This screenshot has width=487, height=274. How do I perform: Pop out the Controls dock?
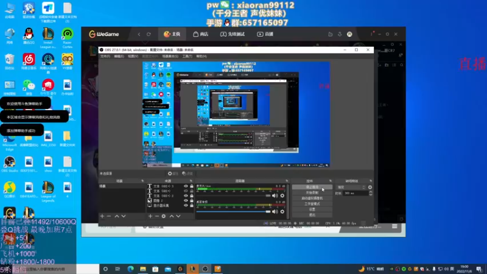(x=331, y=181)
